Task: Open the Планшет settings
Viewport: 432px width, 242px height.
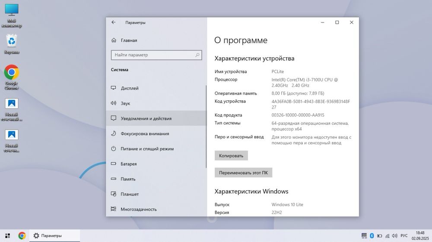Action: coord(156,194)
